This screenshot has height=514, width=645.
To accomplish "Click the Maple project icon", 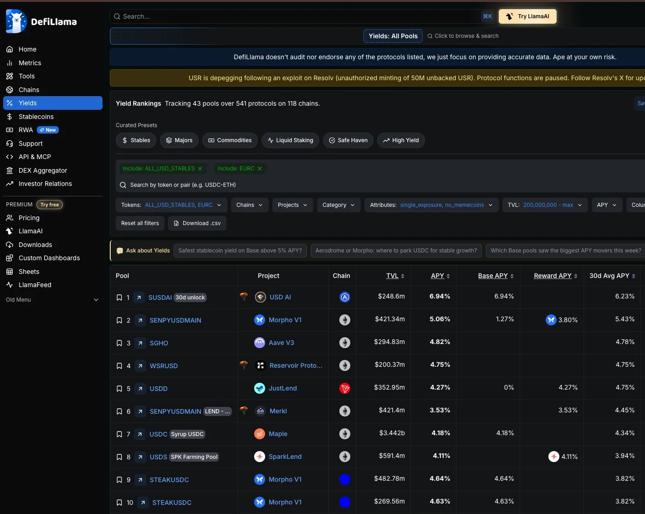I will [x=260, y=434].
